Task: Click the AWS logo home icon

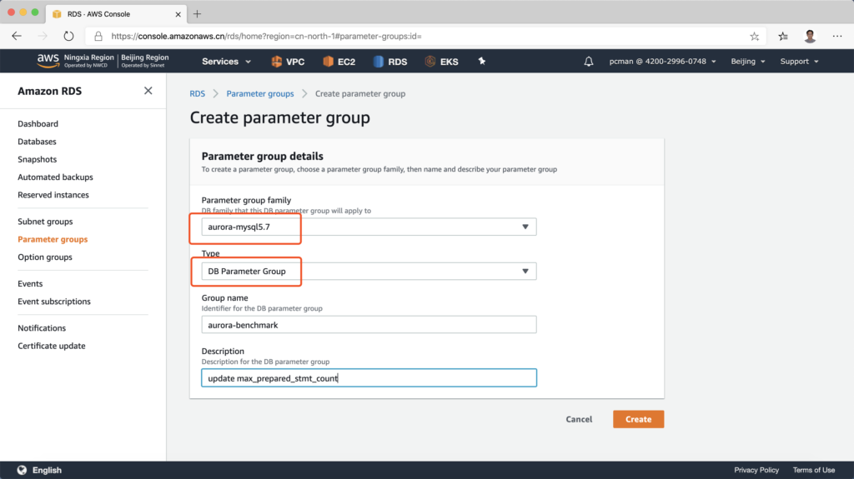Action: pyautogui.click(x=48, y=61)
